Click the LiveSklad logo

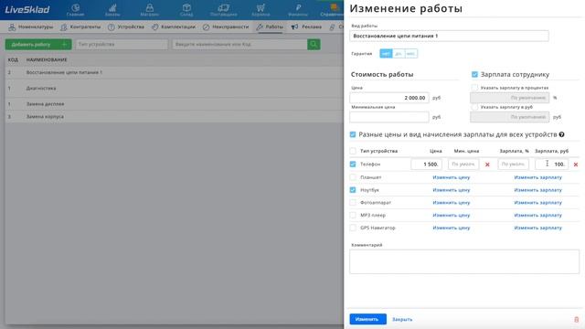point(27,10)
